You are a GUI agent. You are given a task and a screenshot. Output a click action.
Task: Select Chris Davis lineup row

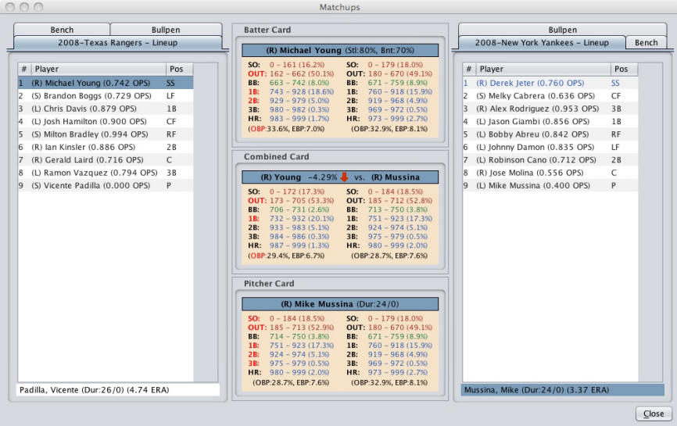pos(106,109)
